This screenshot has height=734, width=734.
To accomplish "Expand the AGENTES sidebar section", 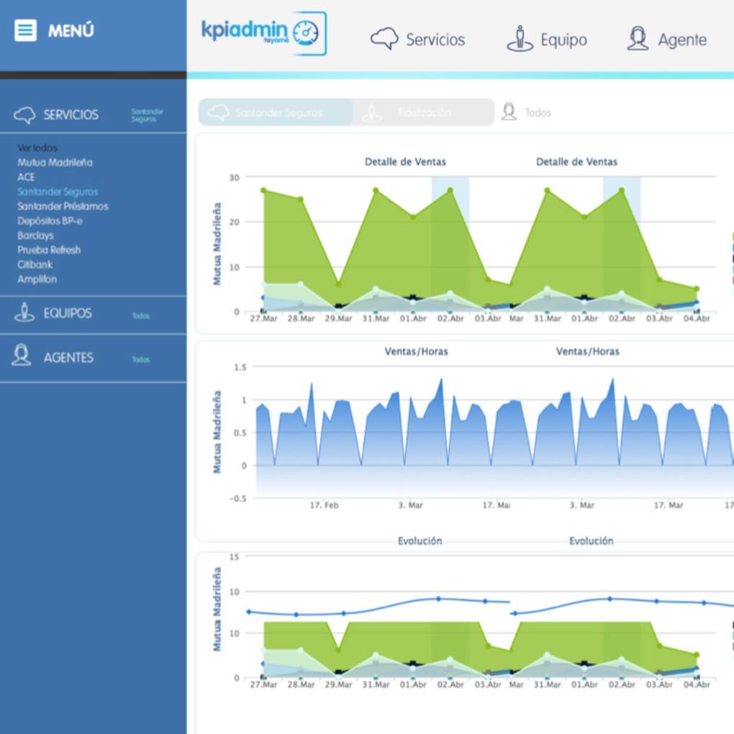I will [68, 358].
